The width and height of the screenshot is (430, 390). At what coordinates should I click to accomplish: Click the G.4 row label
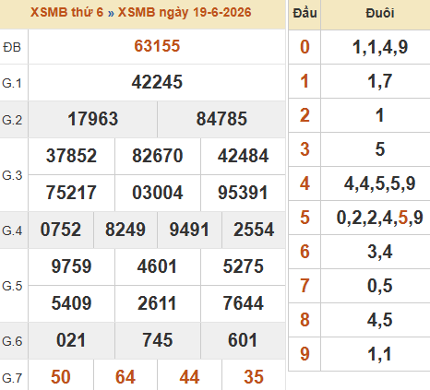tap(12, 230)
